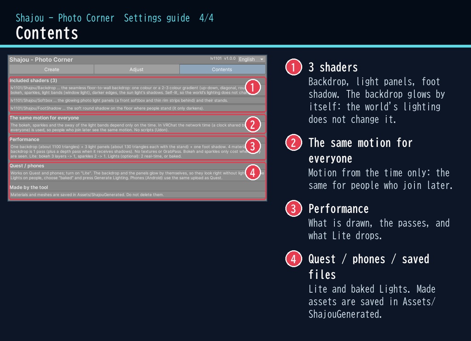Click the lv1101/Shajou/FootShadow shader row
The image size is (471, 341).
pyautogui.click(x=137, y=108)
